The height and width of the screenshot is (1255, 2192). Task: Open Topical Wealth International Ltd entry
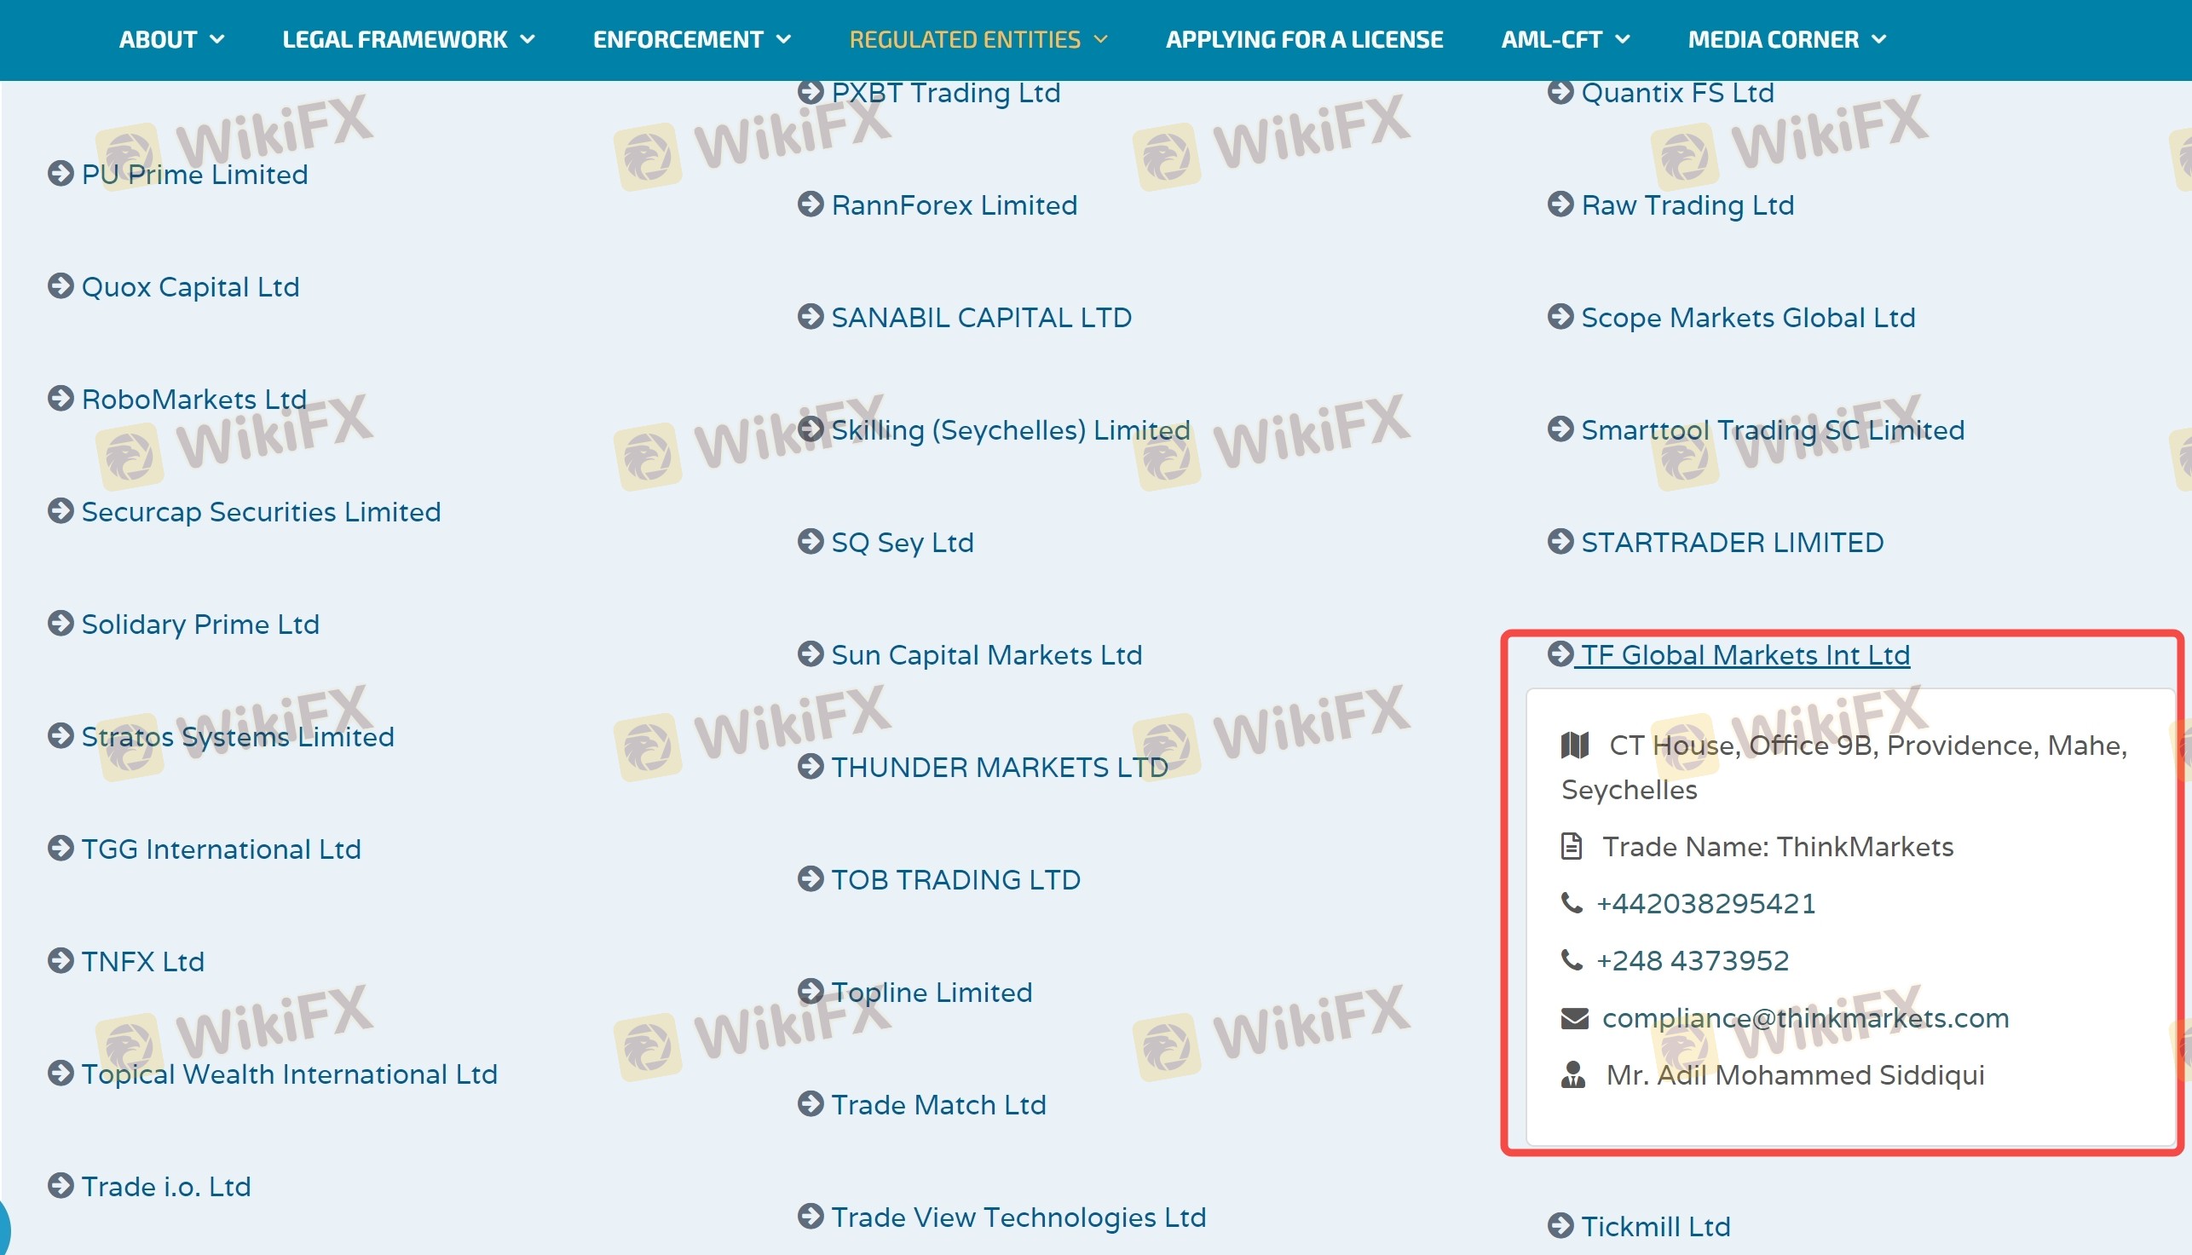pyautogui.click(x=289, y=1074)
